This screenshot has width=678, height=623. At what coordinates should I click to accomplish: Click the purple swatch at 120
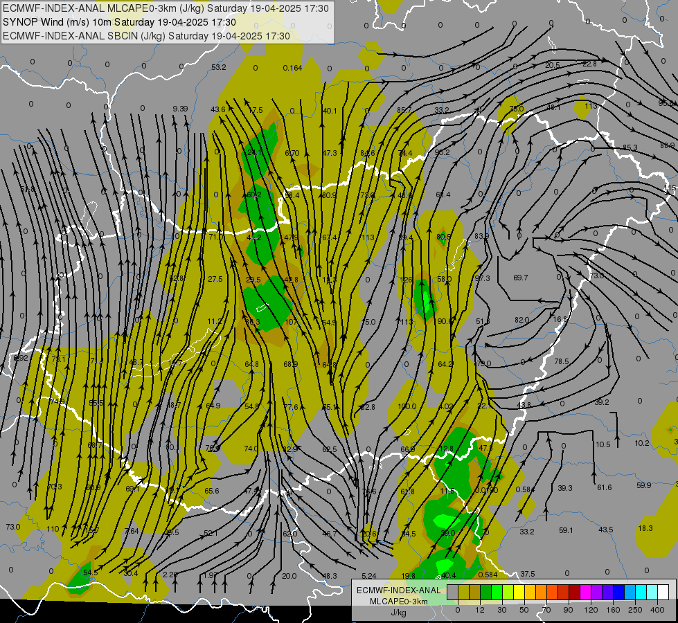point(597,593)
